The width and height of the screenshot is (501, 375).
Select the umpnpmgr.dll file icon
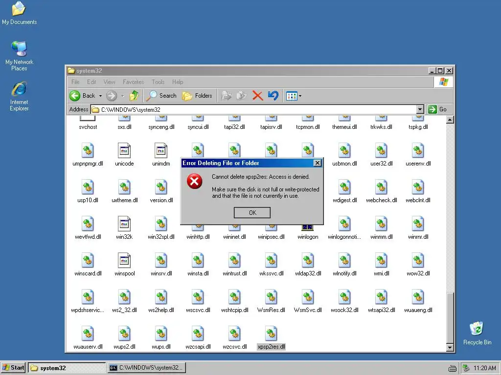tap(88, 150)
